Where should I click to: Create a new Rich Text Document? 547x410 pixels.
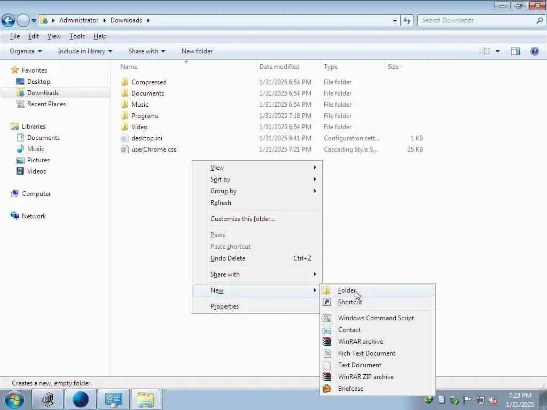[378, 353]
